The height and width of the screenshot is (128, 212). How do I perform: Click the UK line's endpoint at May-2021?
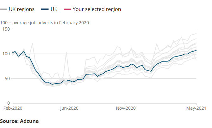coord(196,50)
